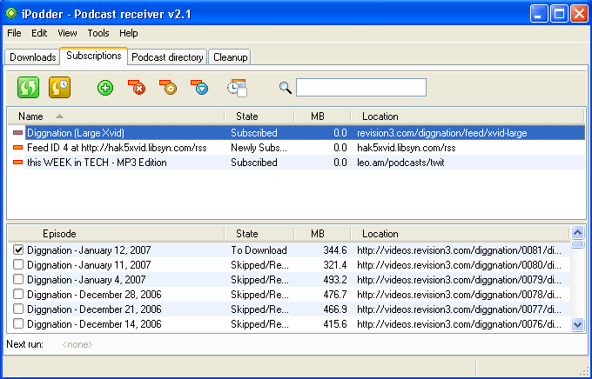Open the File menu
Viewport: 592px width, 379px height.
point(14,33)
